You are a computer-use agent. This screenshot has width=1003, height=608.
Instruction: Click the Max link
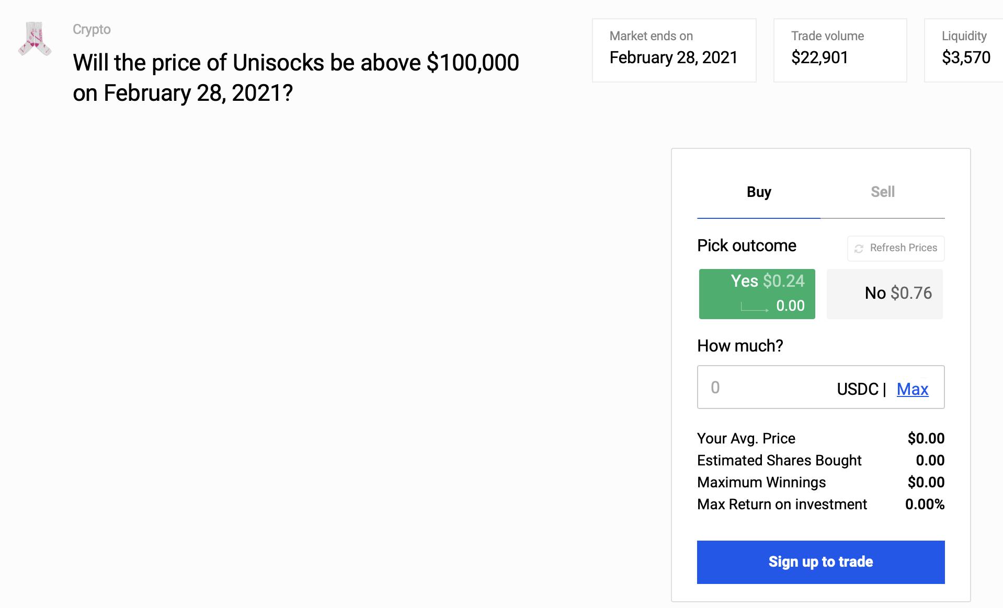pos(912,389)
